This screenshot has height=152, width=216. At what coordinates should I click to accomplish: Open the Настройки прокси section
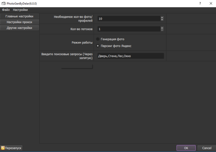20,22
